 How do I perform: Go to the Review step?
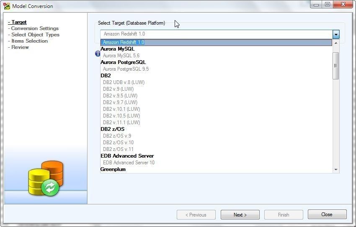18,47
